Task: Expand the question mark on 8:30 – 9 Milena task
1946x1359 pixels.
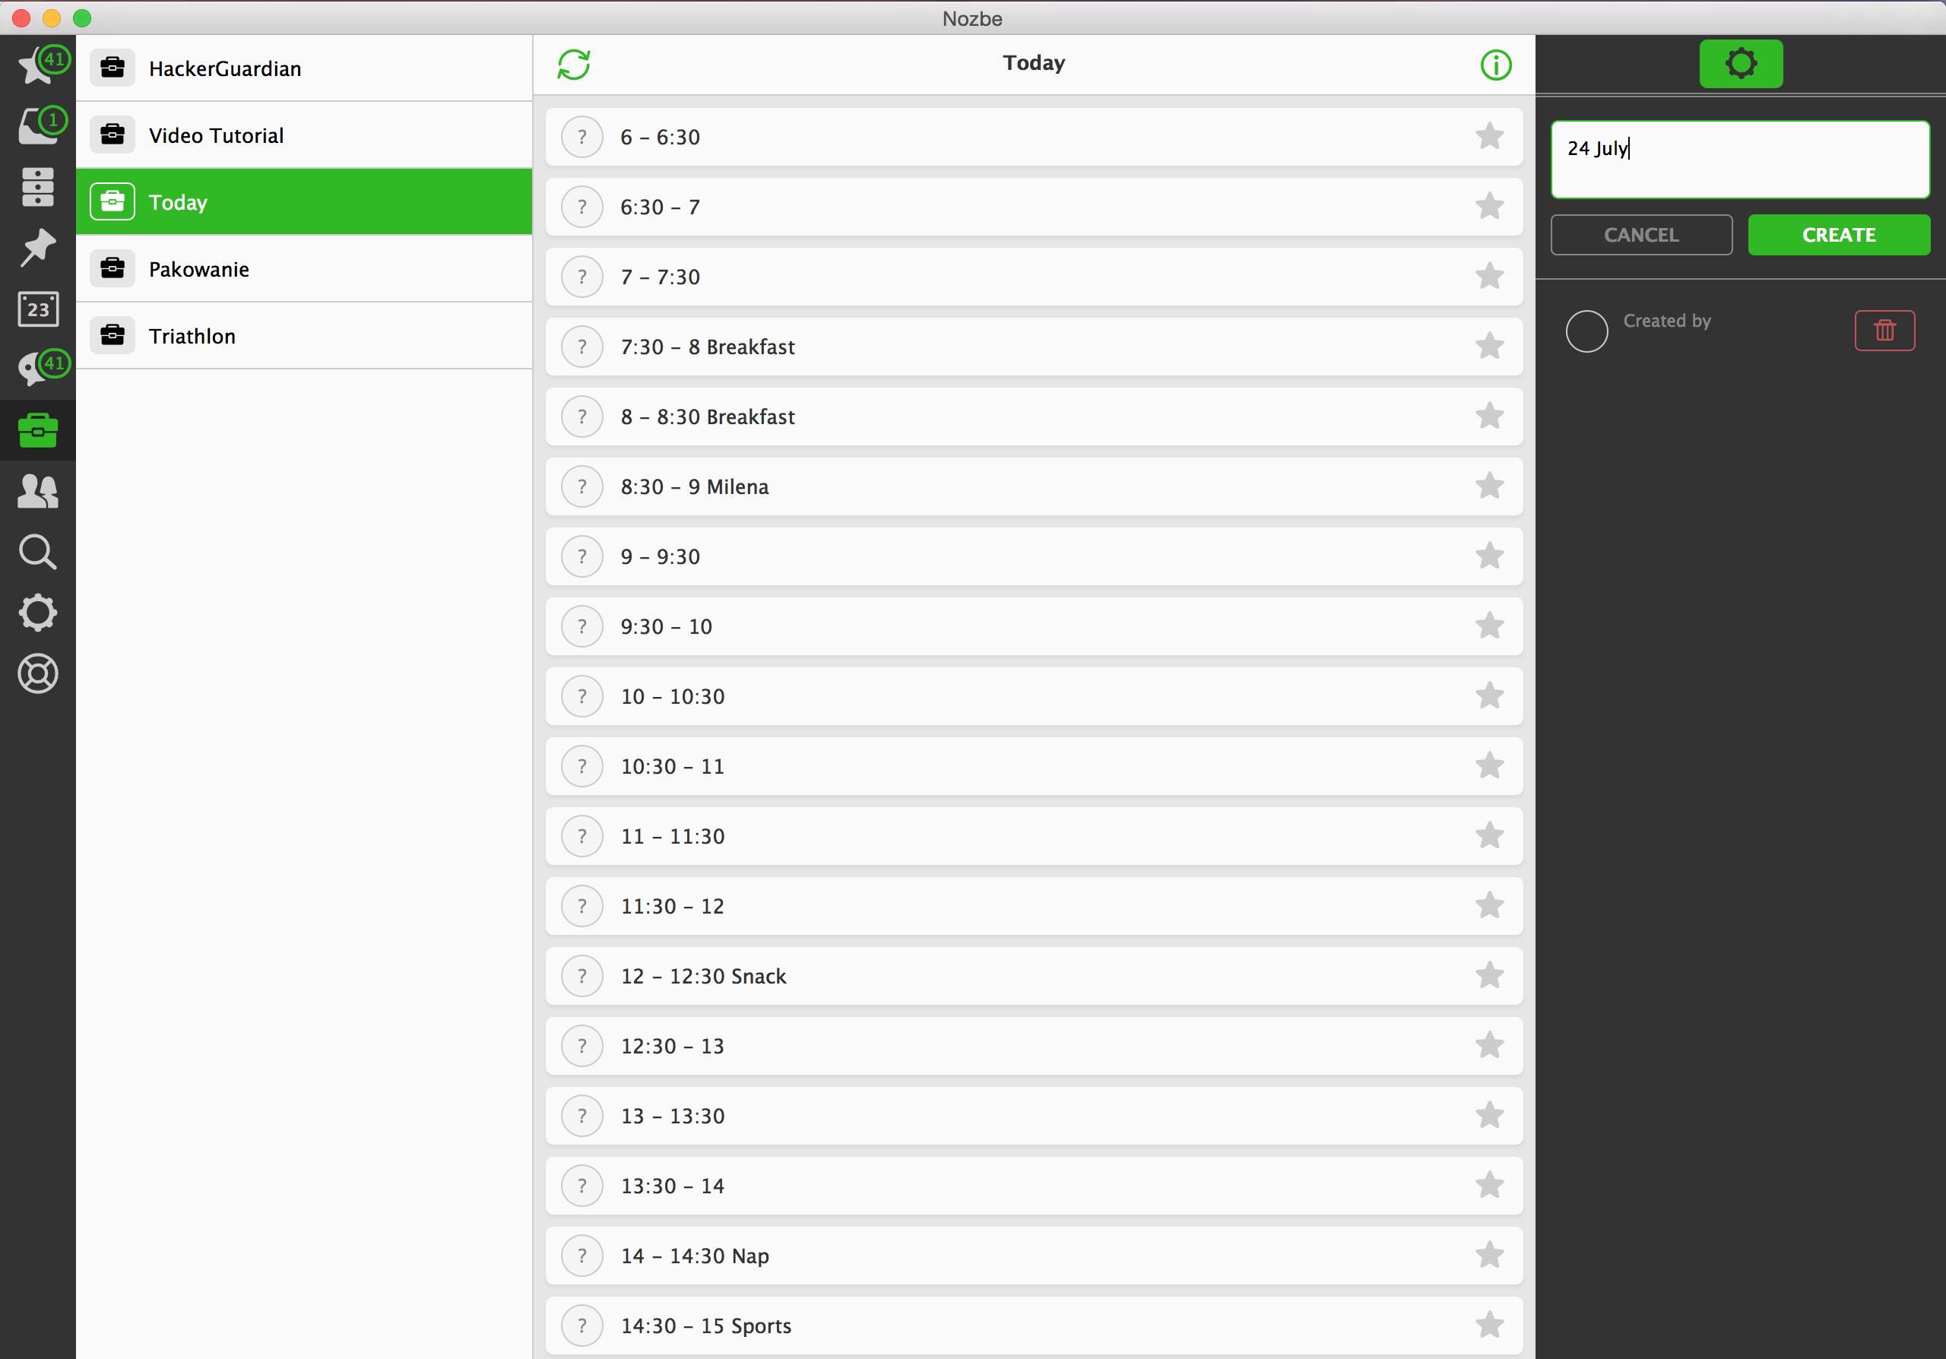Action: tap(585, 486)
